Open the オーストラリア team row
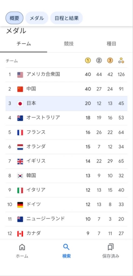The image size is (133, 276). click(66, 118)
